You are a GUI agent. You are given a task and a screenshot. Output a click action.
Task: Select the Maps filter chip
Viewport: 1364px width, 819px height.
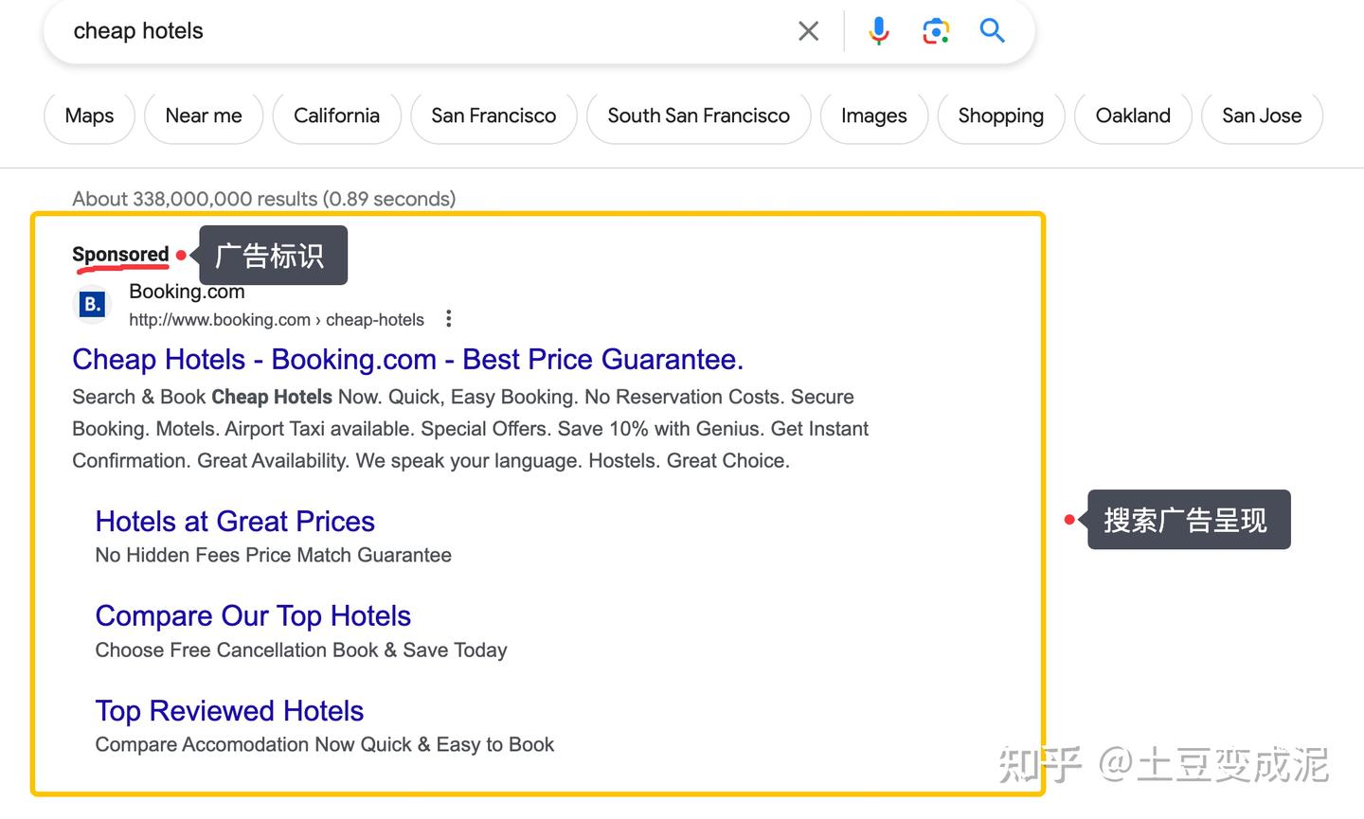pos(89,116)
